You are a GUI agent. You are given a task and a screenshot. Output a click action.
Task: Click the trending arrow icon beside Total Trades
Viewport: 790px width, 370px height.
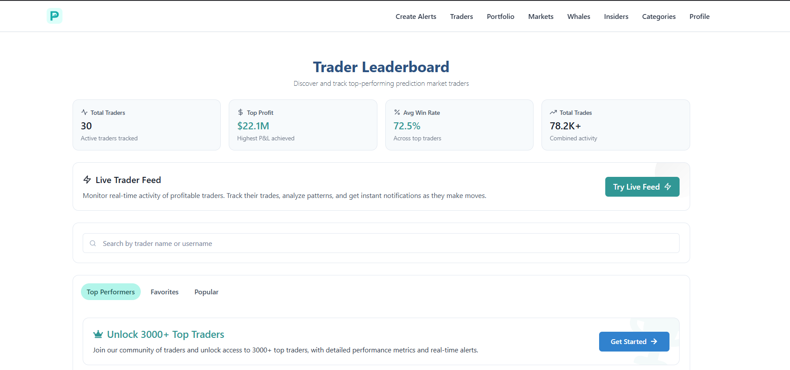pyautogui.click(x=553, y=113)
